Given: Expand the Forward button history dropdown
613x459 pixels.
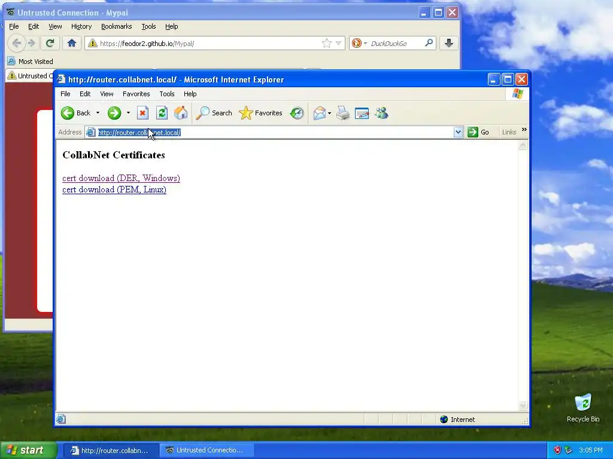Looking at the screenshot, I should pyautogui.click(x=128, y=113).
